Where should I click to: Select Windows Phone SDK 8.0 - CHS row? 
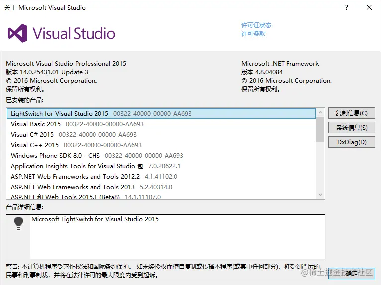(161, 156)
